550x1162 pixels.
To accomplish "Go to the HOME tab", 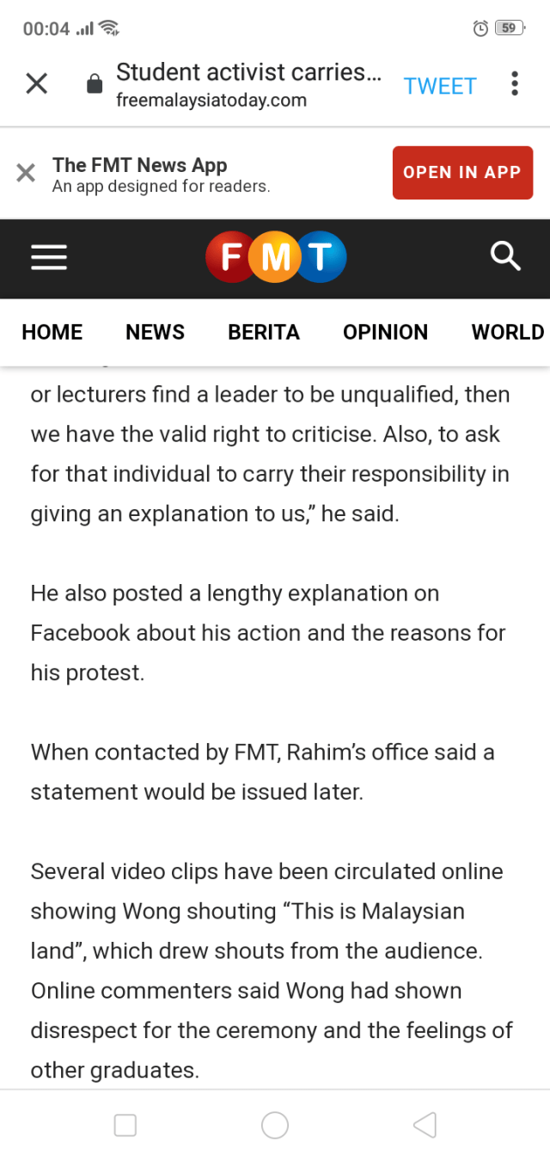I will point(52,332).
